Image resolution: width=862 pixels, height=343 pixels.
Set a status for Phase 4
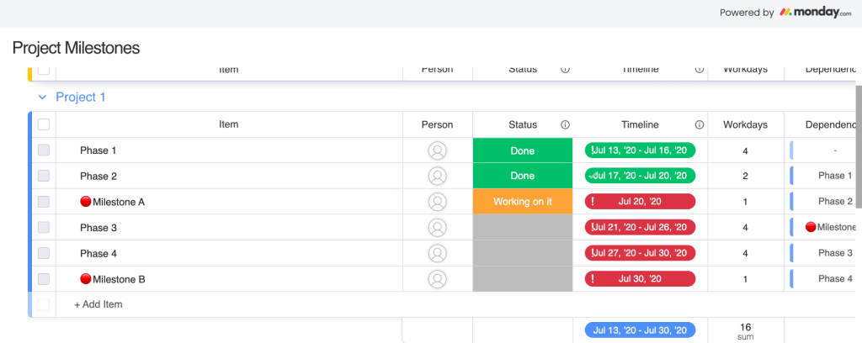point(522,253)
